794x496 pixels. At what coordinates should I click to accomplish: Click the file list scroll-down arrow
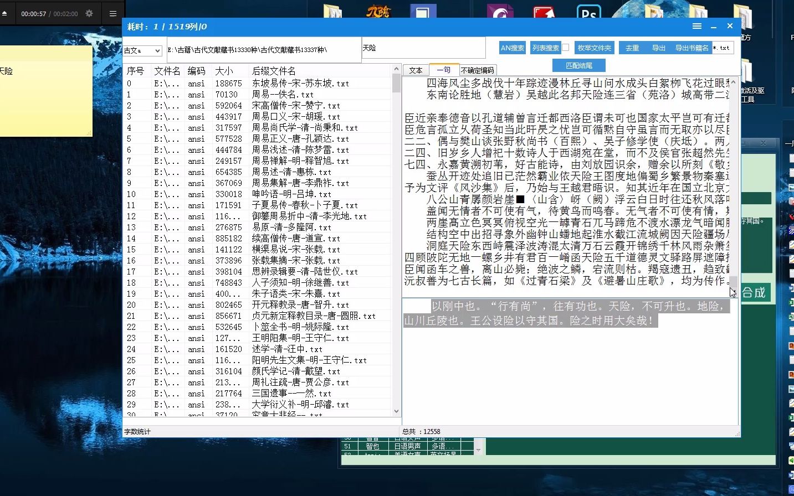tap(396, 411)
